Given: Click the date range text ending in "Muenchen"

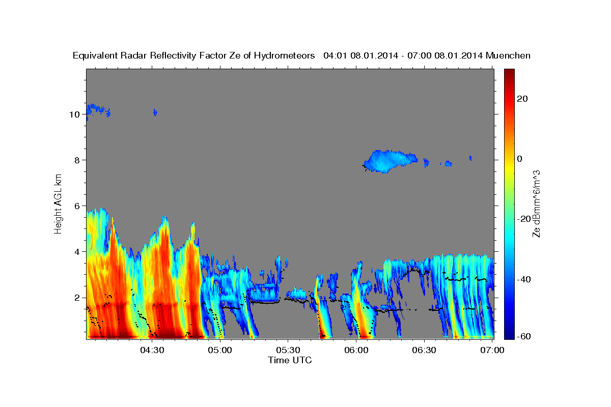Looking at the screenshot, I should (427, 56).
